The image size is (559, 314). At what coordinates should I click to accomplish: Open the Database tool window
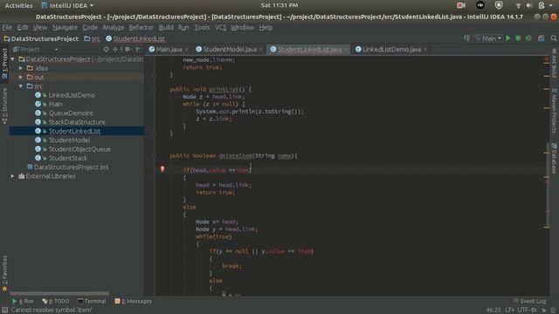click(x=555, y=159)
